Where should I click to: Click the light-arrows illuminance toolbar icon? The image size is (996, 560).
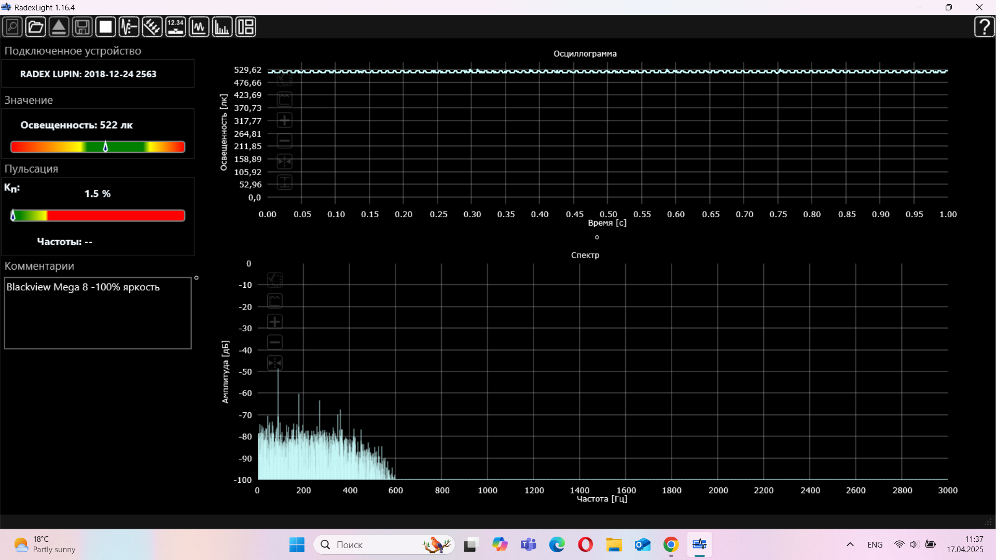pos(152,27)
